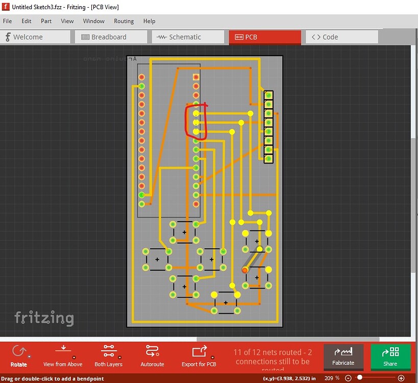
Task: Click the Export for PCB icon
Action: 200,351
